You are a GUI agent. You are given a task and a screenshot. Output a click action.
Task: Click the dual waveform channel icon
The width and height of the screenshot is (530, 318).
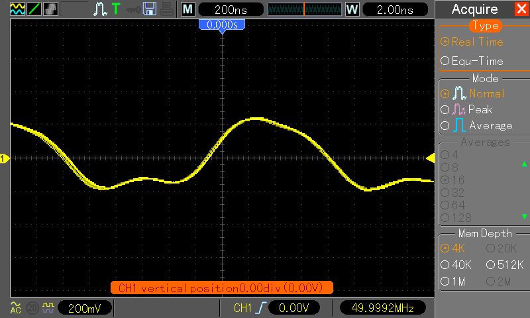17,9
